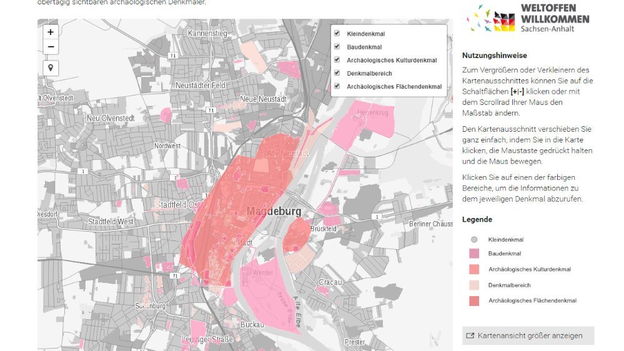Click the Kleindenkmal grey circle legend swatch
Viewport: 624px width, 351px height.
pos(474,240)
